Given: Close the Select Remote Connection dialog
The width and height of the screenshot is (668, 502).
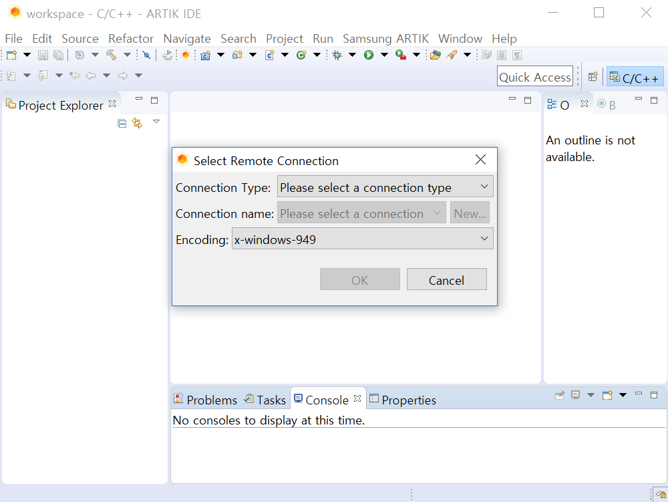Looking at the screenshot, I should point(480,160).
